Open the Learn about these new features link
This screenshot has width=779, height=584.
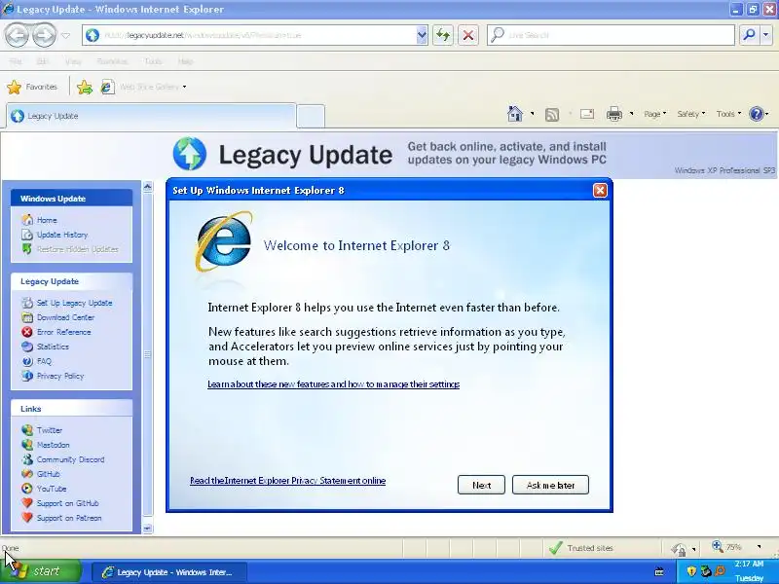click(333, 383)
